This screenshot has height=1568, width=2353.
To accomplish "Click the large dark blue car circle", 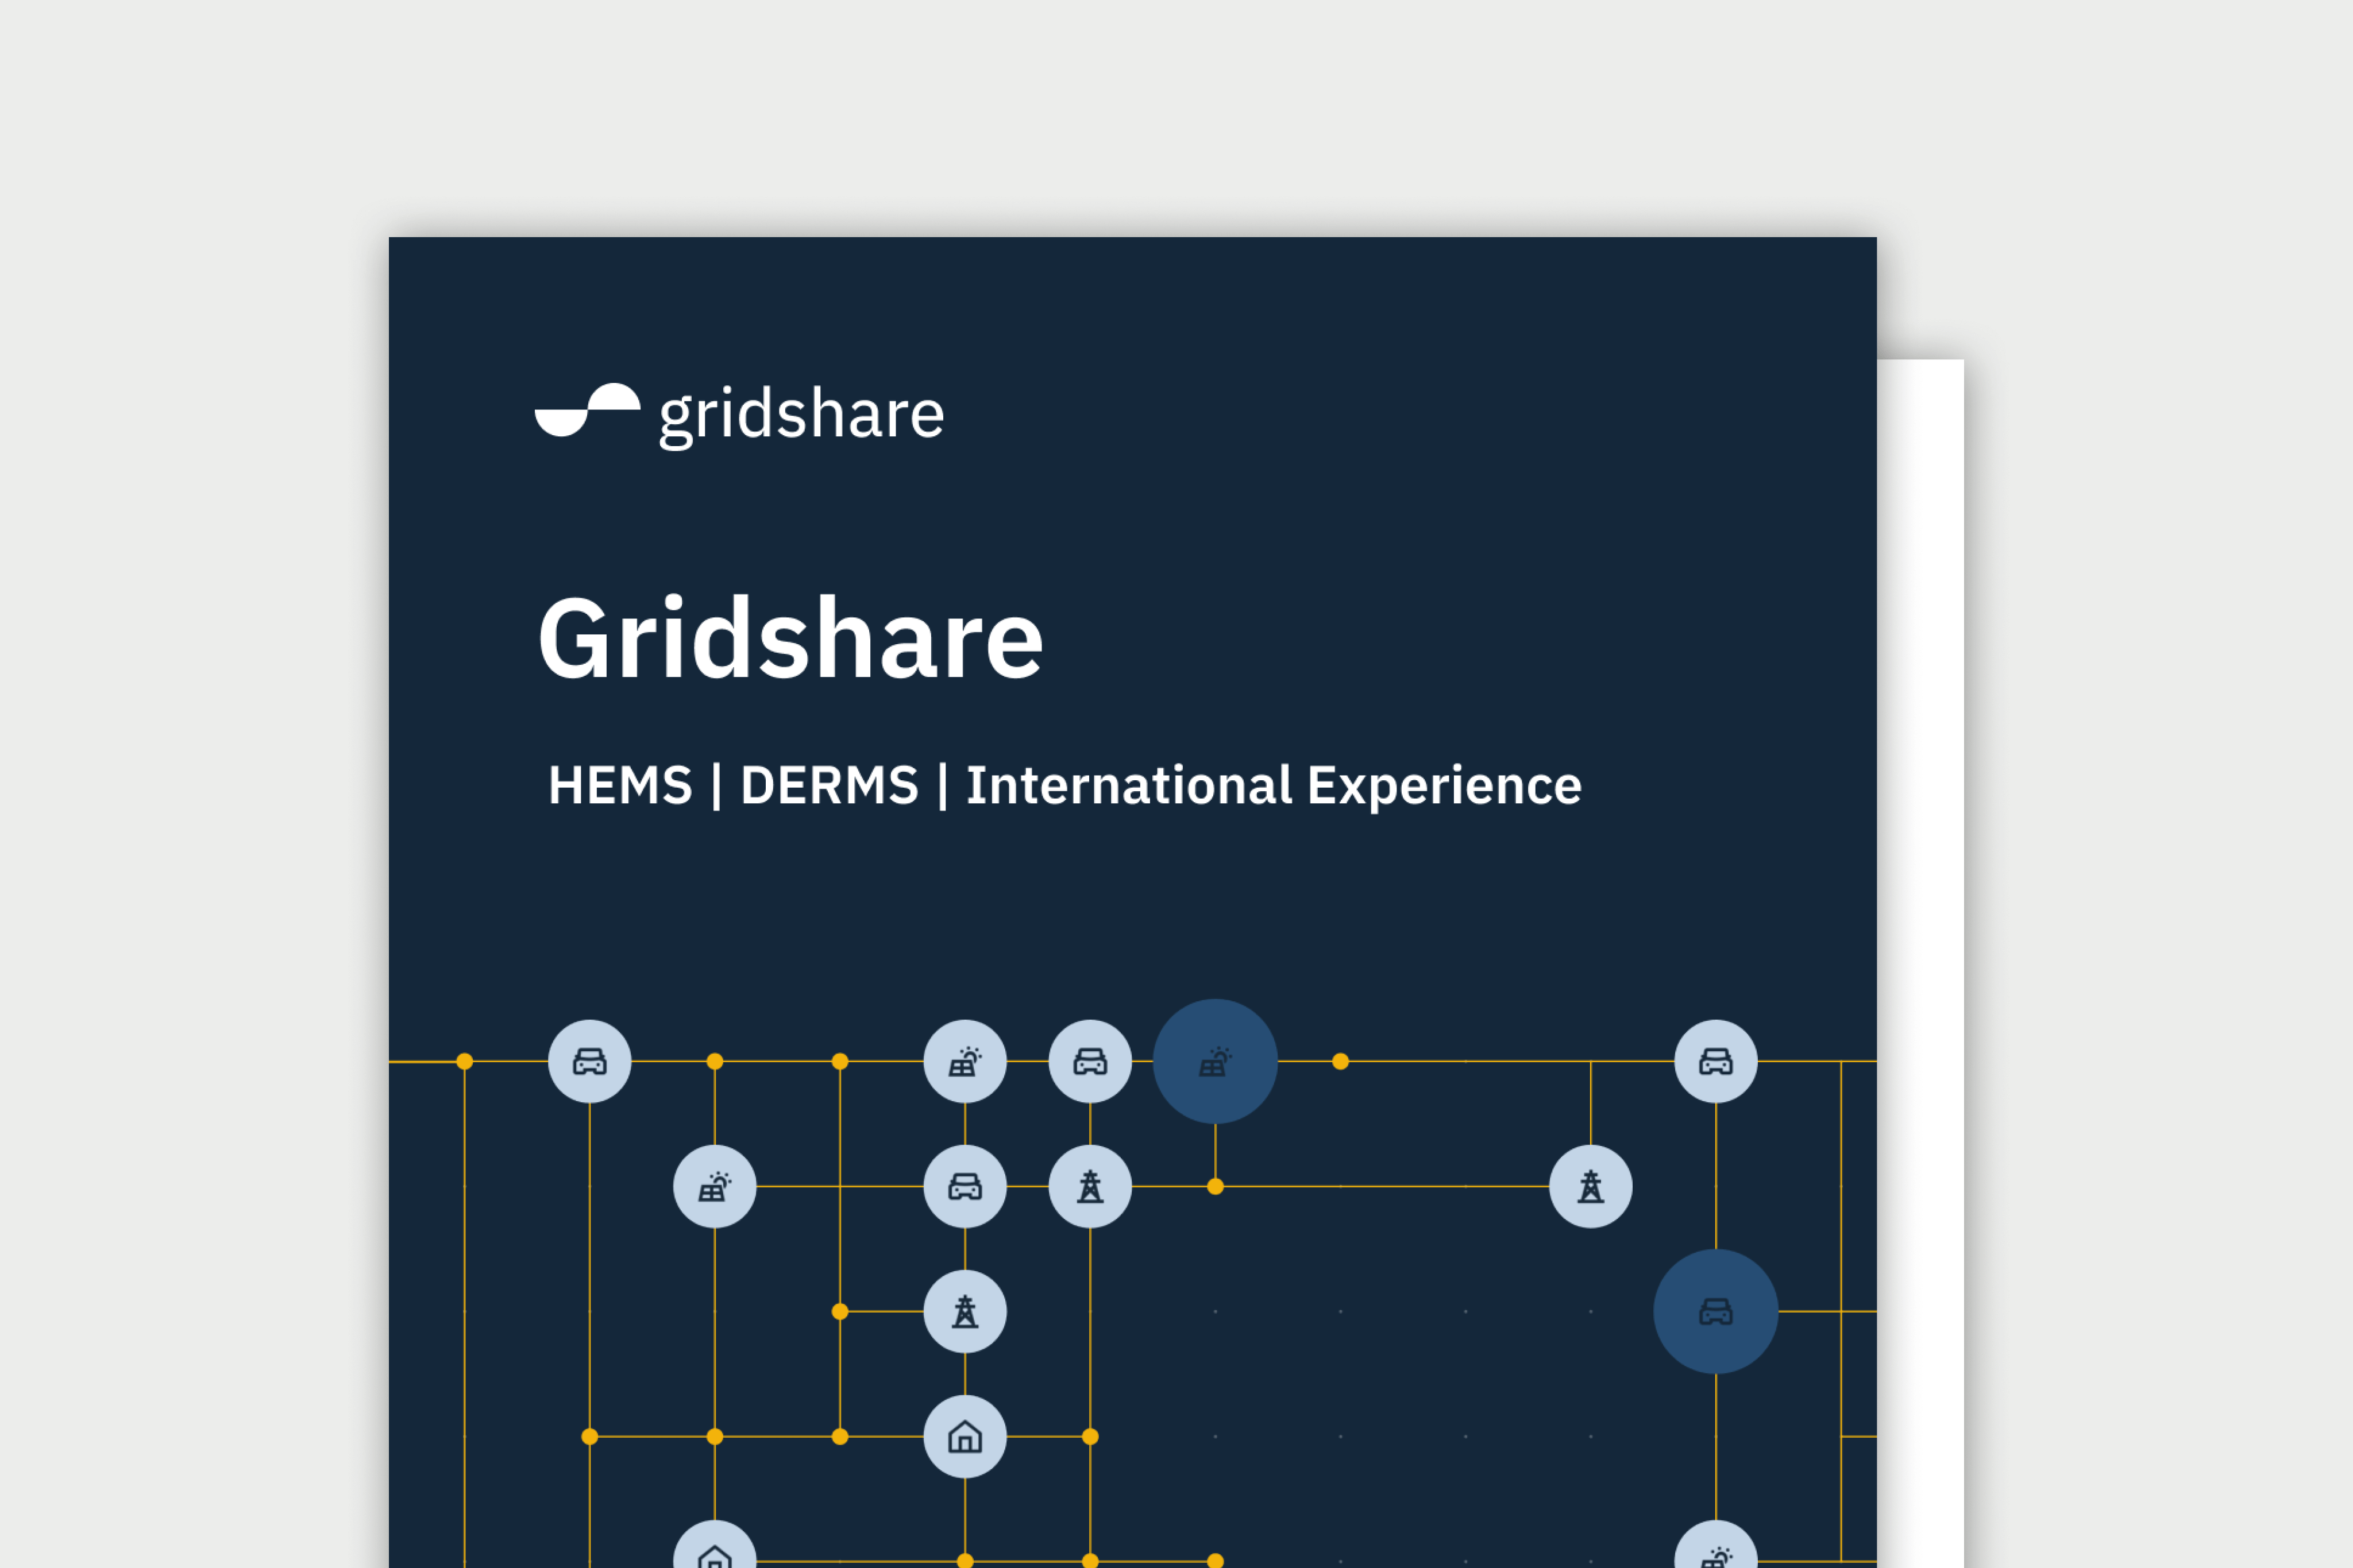I will coord(1715,1311).
